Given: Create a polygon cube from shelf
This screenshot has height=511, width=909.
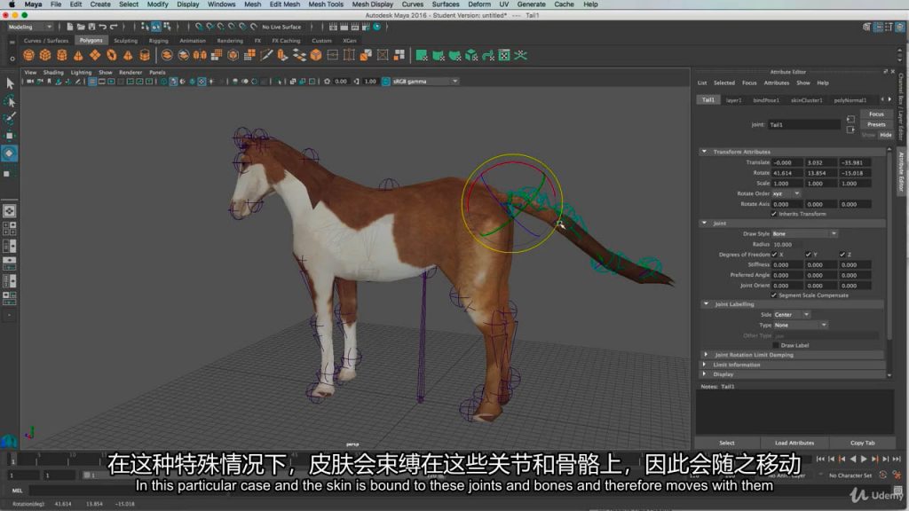Looking at the screenshot, I should 45,55.
